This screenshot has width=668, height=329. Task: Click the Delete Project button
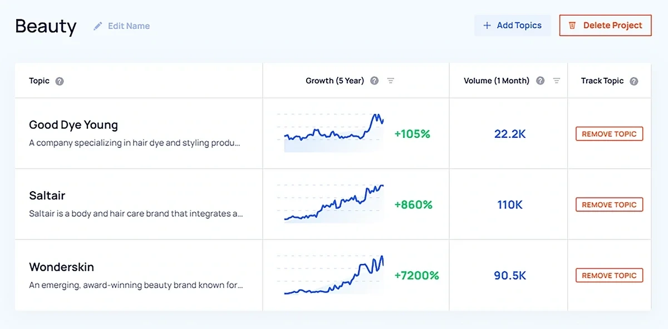tap(605, 25)
